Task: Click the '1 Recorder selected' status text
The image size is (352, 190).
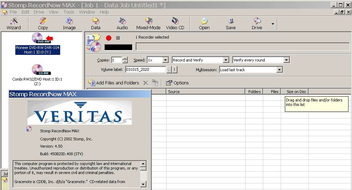Action: click(152, 37)
